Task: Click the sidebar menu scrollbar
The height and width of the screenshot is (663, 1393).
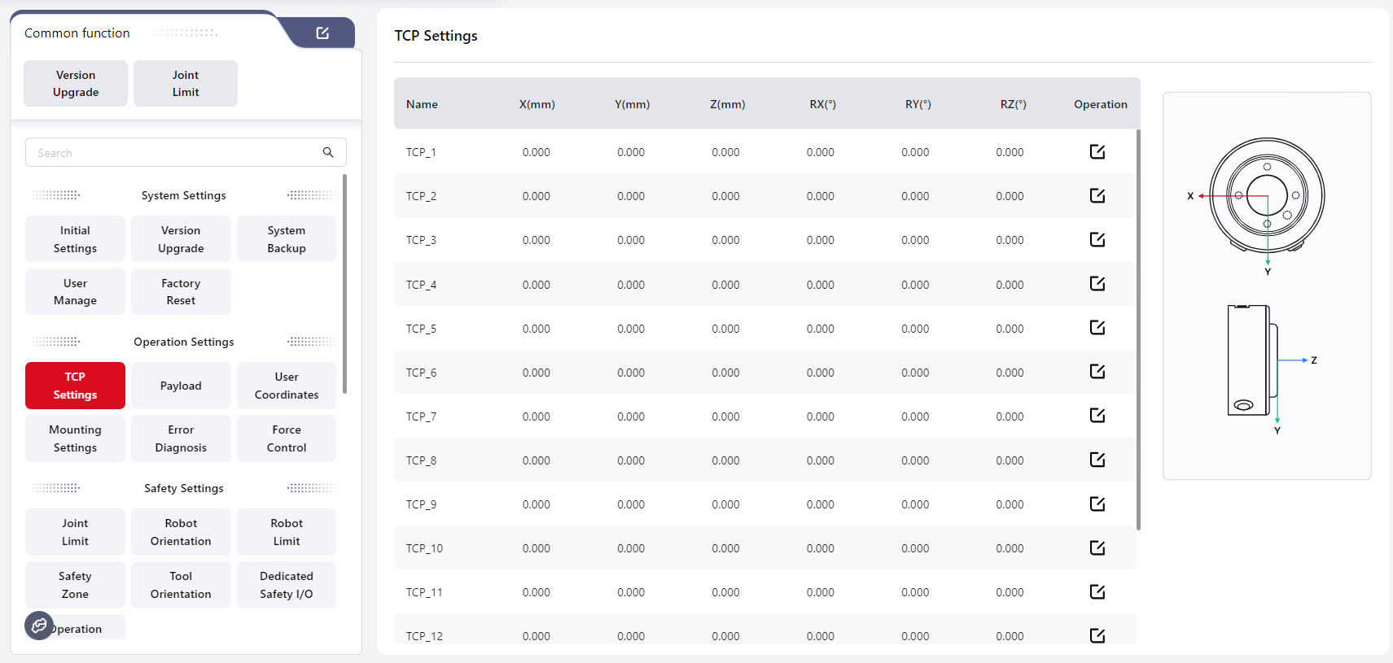Action: tap(345, 285)
